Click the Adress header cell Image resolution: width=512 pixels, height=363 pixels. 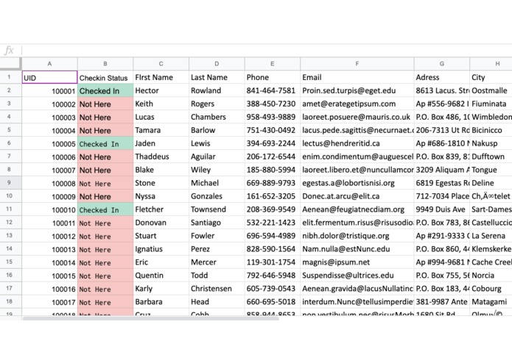(x=442, y=77)
